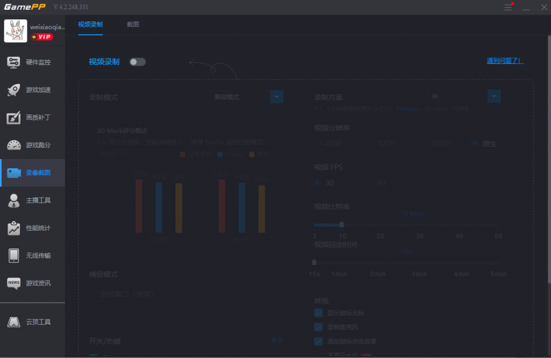Select 60 for 视频 FPS
551x358 pixels.
tap(371, 183)
